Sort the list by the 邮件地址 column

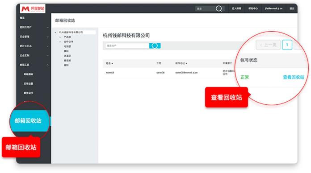pyautogui.click(x=181, y=63)
